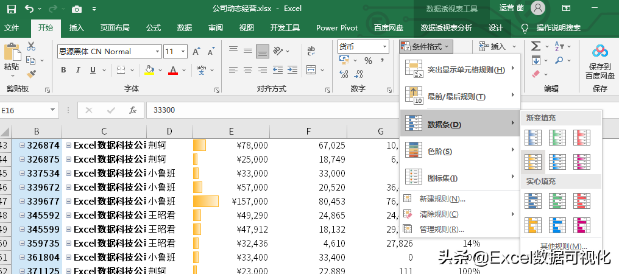Apply red font color letter A
619x274 pixels.
click(173, 70)
